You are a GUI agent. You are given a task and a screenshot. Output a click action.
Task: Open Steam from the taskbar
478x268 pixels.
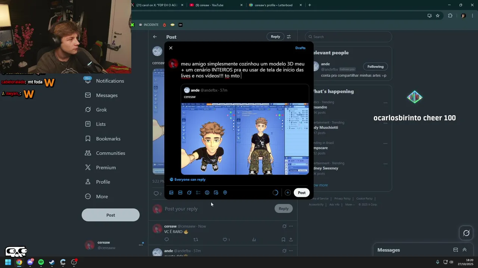52,262
